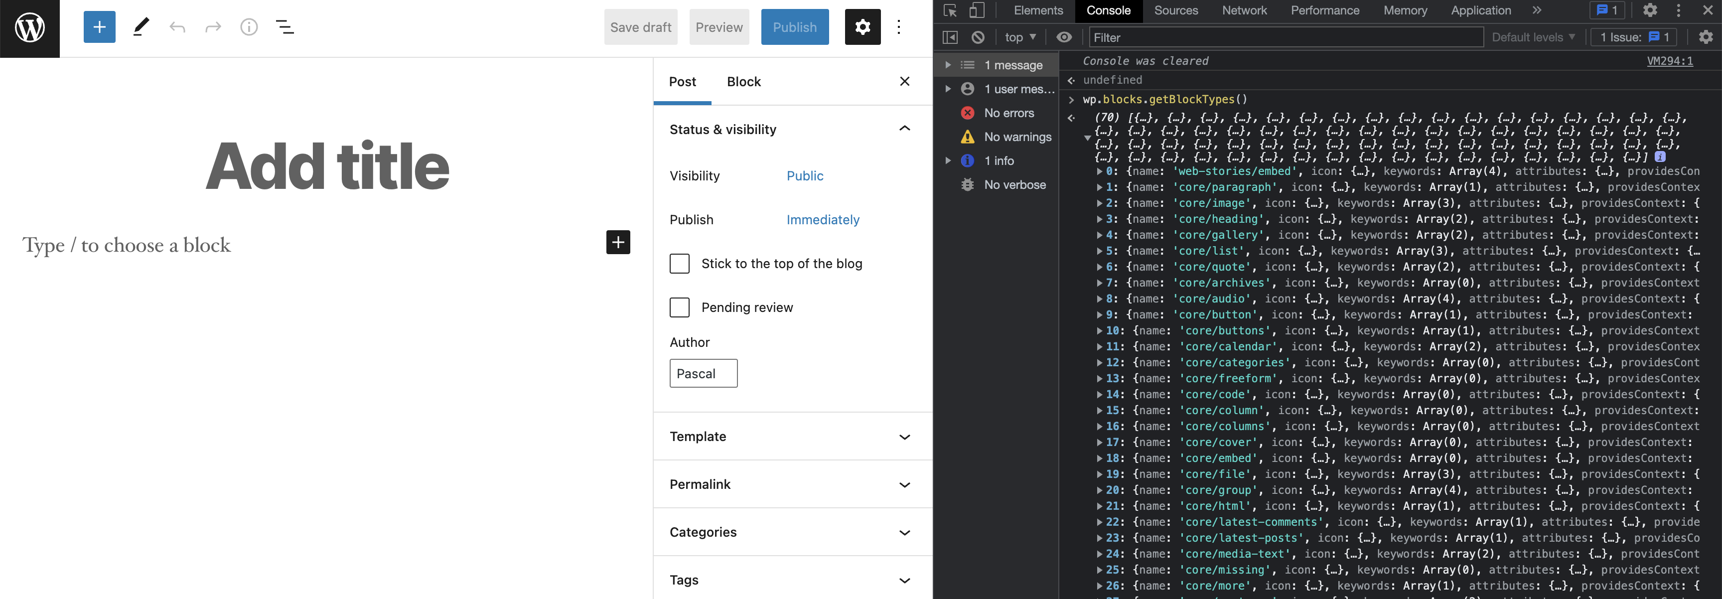
Task: Open the editor settings gear icon
Action: coord(862,27)
